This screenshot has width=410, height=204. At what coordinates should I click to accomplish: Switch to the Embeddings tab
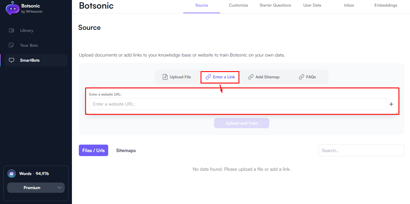(x=386, y=5)
